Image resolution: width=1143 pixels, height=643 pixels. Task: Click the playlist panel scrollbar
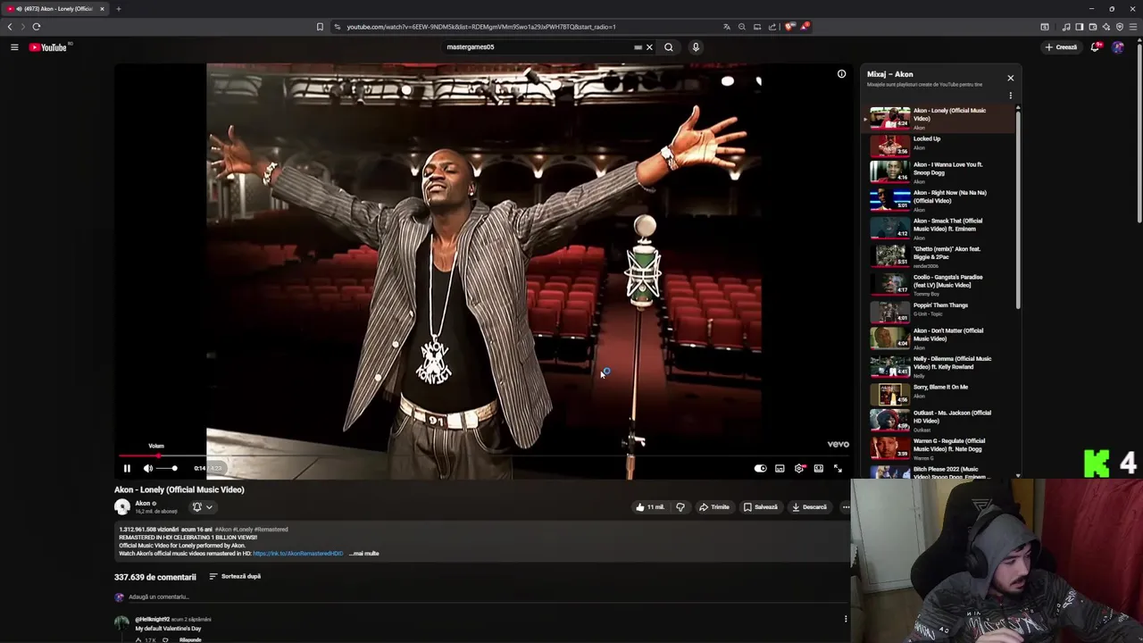coord(1017,210)
